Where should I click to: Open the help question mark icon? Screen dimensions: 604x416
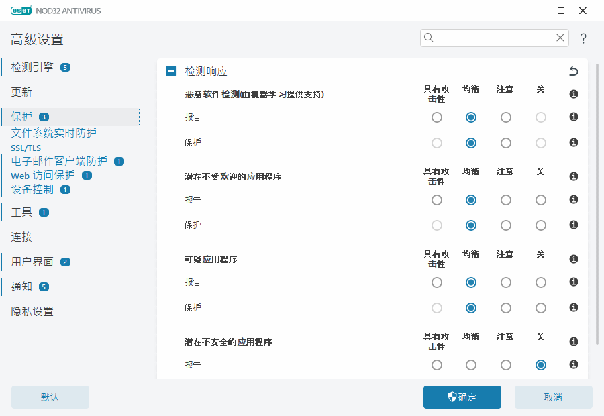583,38
